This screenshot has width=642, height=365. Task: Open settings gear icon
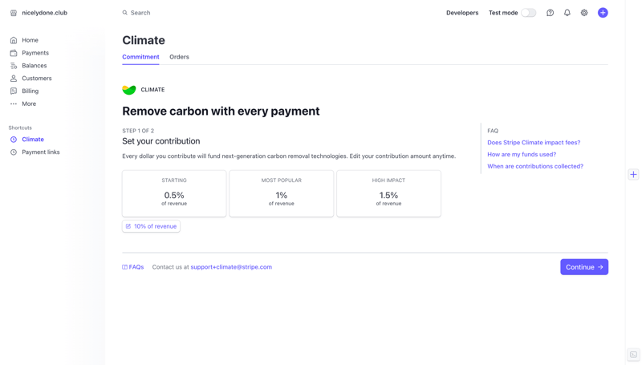tap(584, 13)
